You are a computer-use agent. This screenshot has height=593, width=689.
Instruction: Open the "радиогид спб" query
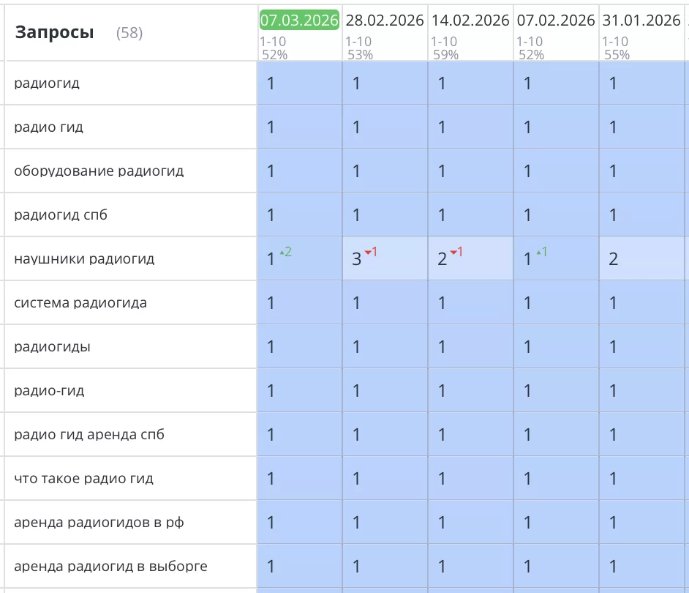click(x=61, y=215)
